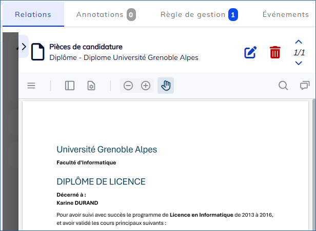Toggle the viewer left sidebar panel
This screenshot has height=231, width=316.
pos(70,86)
